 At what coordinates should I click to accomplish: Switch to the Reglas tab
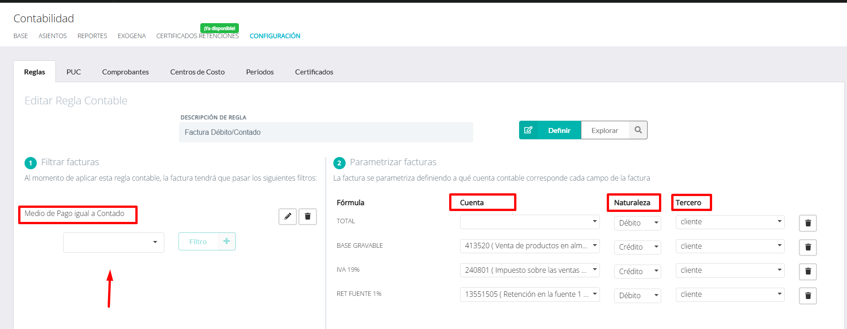35,72
